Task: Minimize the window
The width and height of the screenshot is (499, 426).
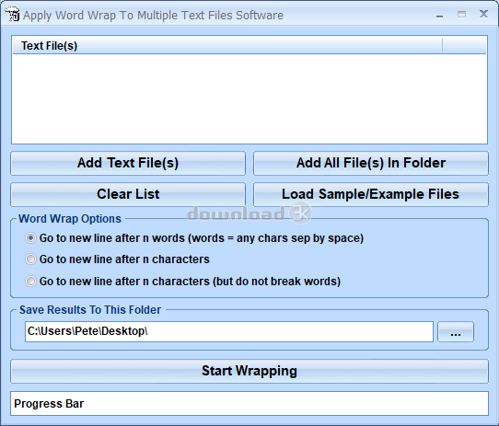Action: 439,15
